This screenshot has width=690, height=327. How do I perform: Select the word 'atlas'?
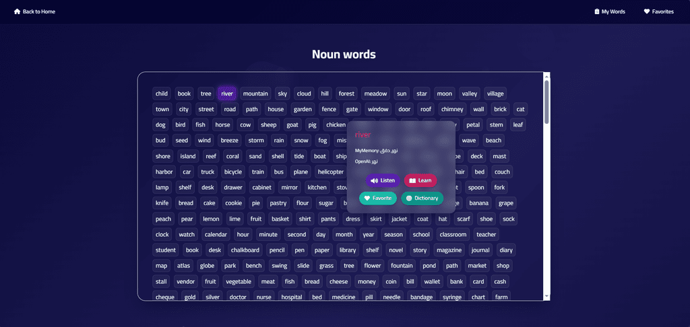183,266
